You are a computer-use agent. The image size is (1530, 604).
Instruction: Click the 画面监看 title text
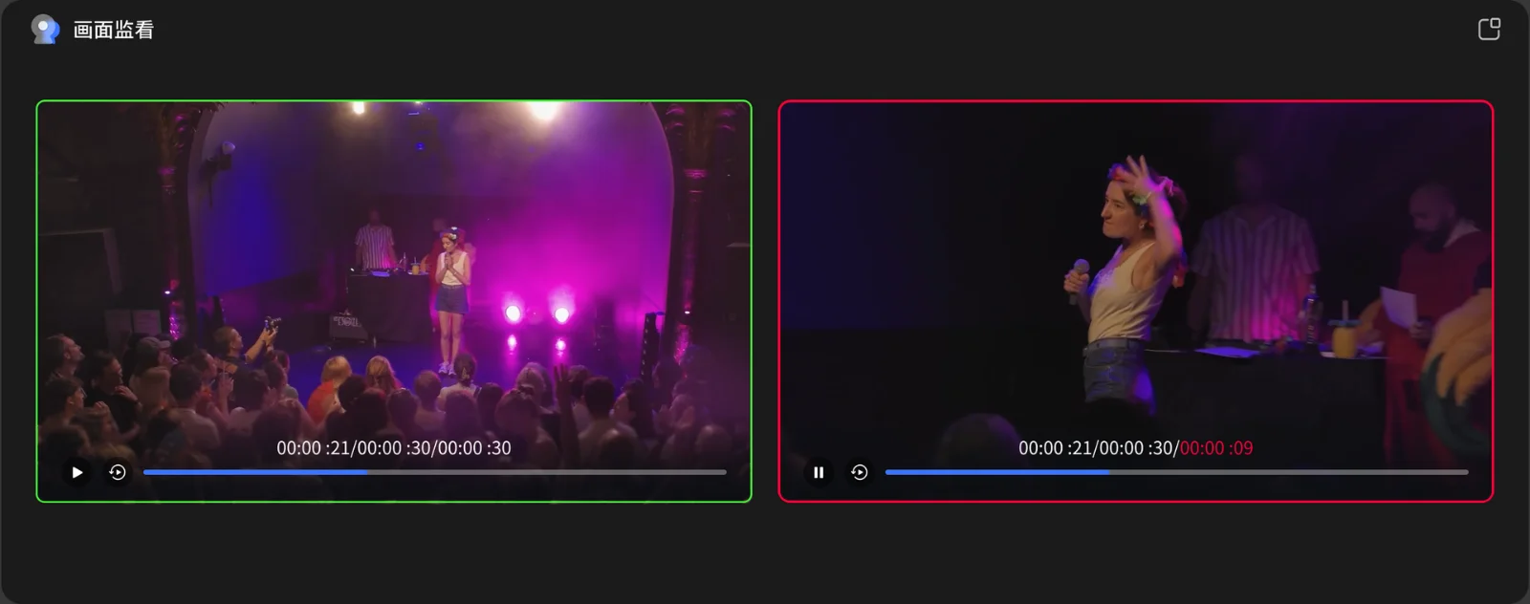114,31
